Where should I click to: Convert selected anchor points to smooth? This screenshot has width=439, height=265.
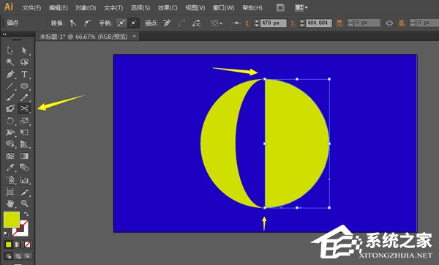(x=87, y=23)
